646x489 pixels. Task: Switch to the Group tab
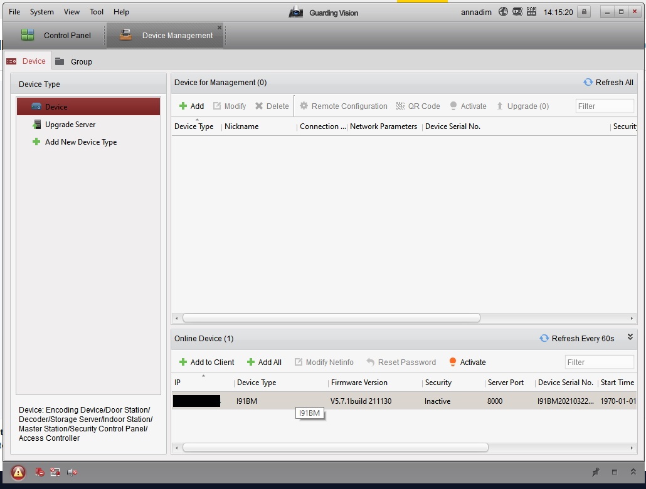point(74,62)
